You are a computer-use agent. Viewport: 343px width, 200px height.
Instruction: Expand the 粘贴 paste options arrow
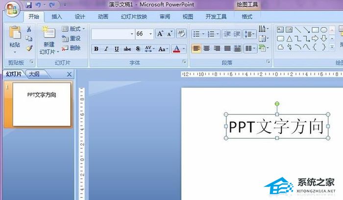15,52
